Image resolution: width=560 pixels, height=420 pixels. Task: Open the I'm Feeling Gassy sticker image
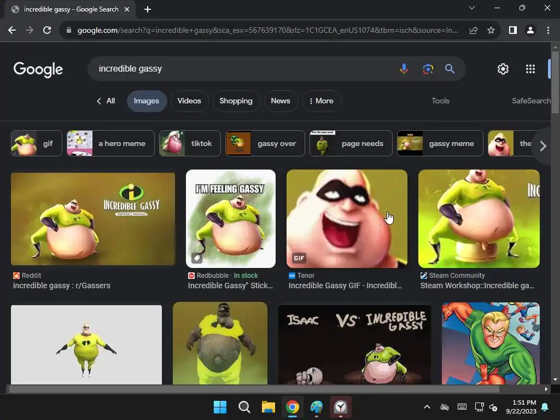(231, 219)
